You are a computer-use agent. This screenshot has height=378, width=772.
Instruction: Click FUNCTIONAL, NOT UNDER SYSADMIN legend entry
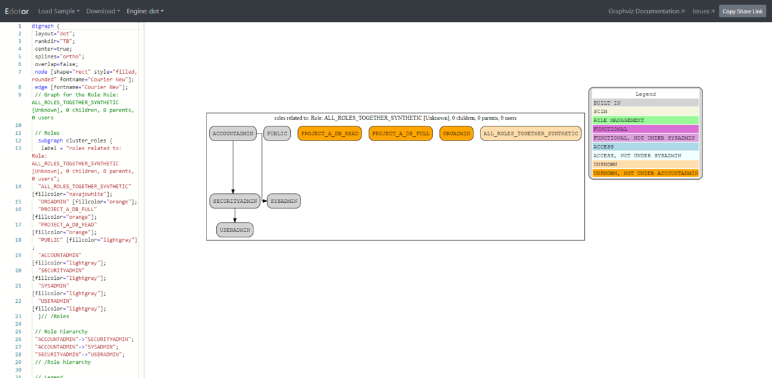click(645, 138)
